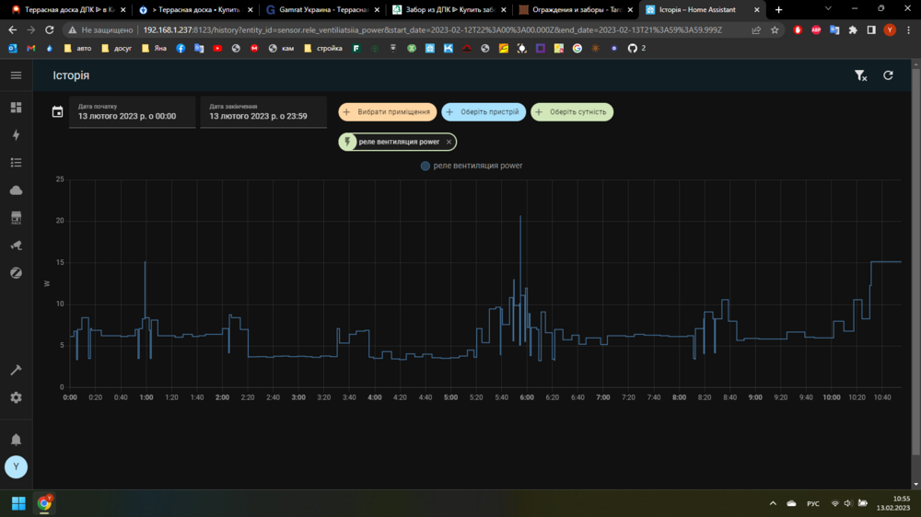921x517 pixels.
Task: Open the Energy panel lightning icon
Action: 16,135
